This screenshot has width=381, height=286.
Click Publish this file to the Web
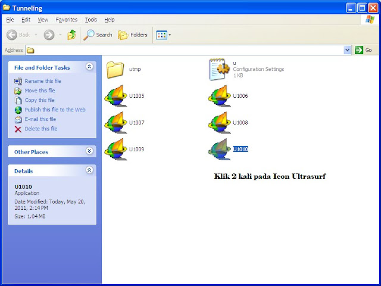coord(55,110)
